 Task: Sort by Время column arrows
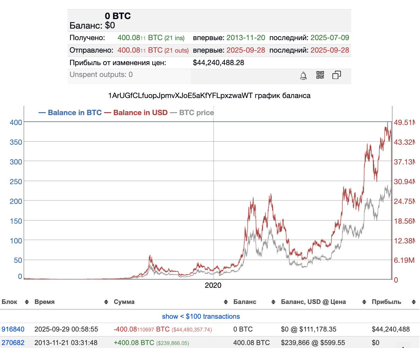click(x=106, y=302)
